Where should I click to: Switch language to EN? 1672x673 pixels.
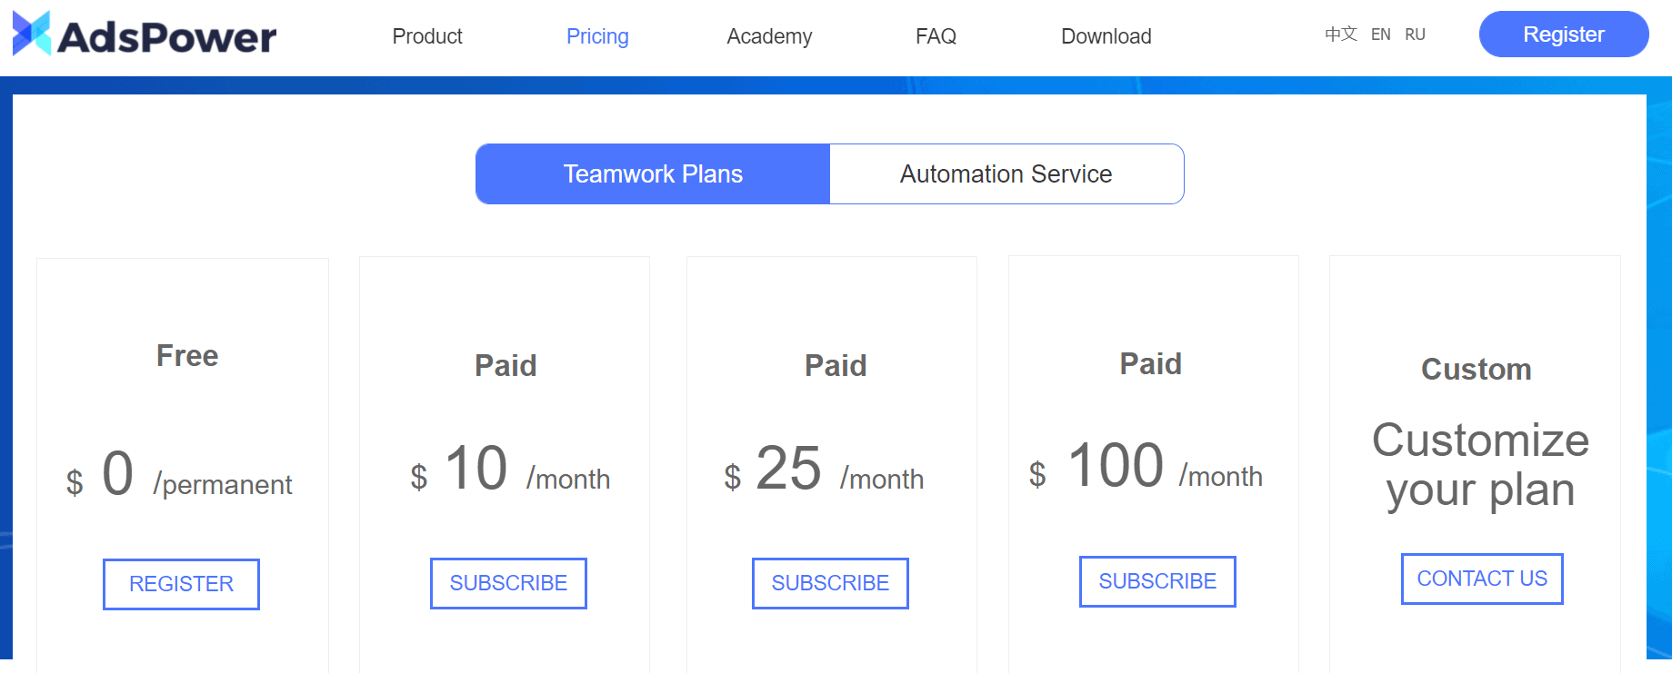point(1380,35)
